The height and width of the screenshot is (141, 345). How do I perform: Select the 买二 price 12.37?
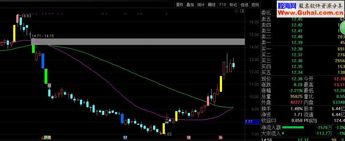coord(297,55)
